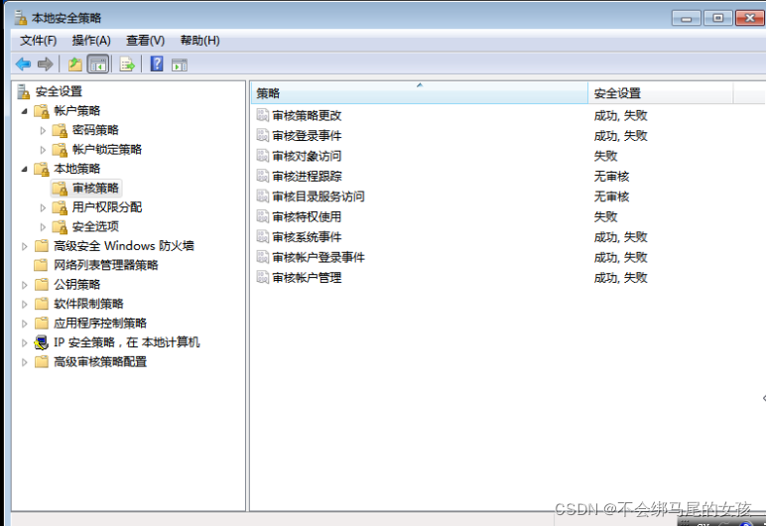This screenshot has width=767, height=527.
Task: Toggle the Show/Hide Console Tree icon
Action: click(x=98, y=65)
